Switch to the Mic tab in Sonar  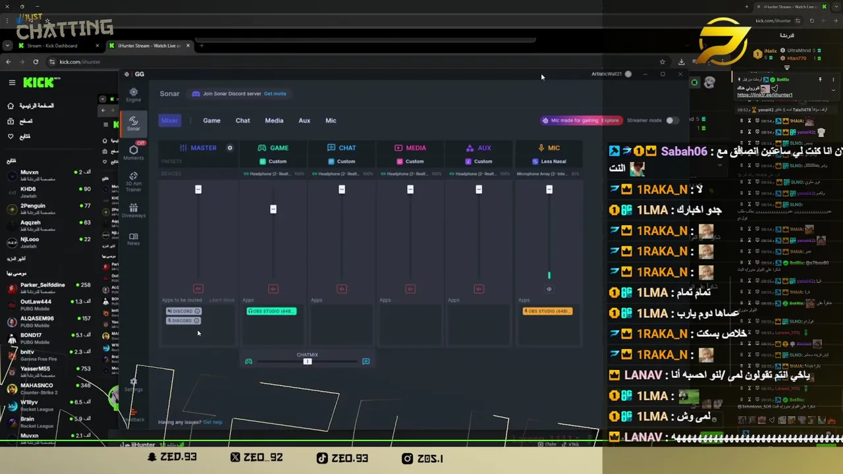331,120
